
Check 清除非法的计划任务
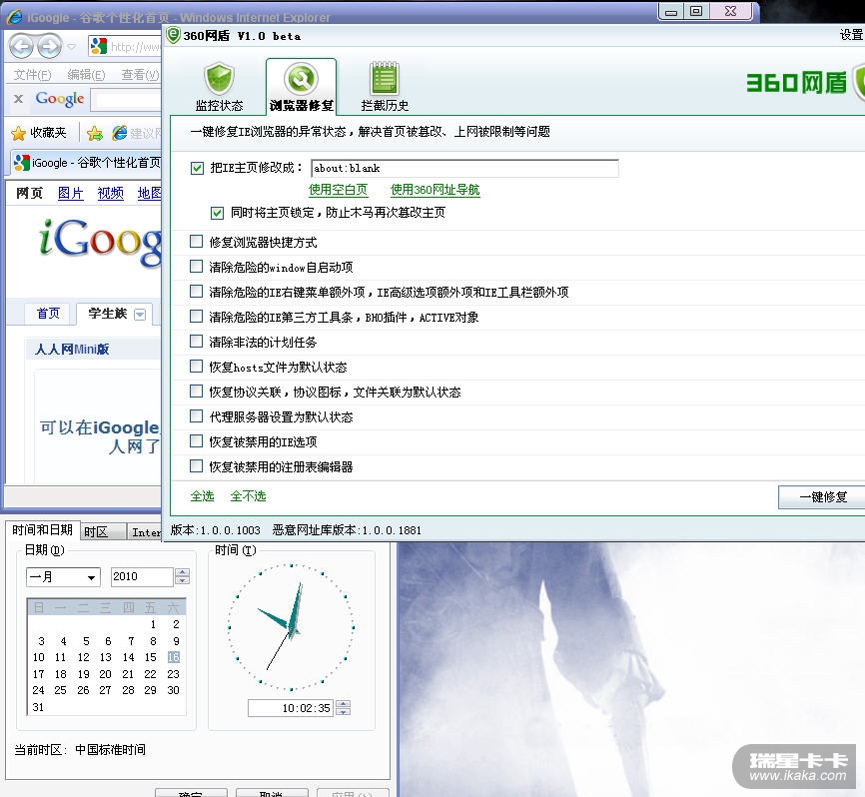[x=196, y=341]
